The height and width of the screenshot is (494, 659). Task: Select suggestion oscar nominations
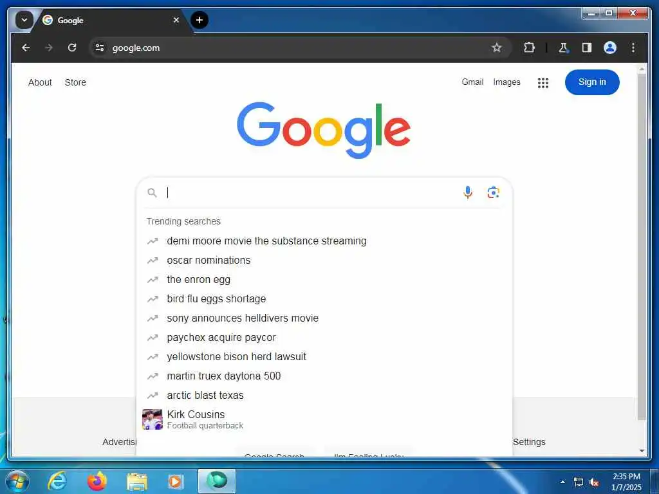(324, 260)
